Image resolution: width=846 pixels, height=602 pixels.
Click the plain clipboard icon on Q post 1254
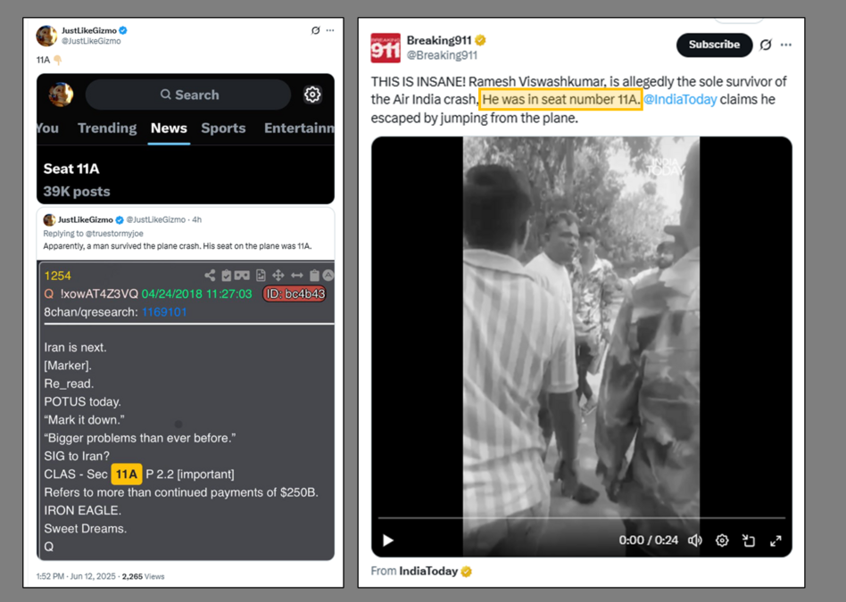click(314, 276)
